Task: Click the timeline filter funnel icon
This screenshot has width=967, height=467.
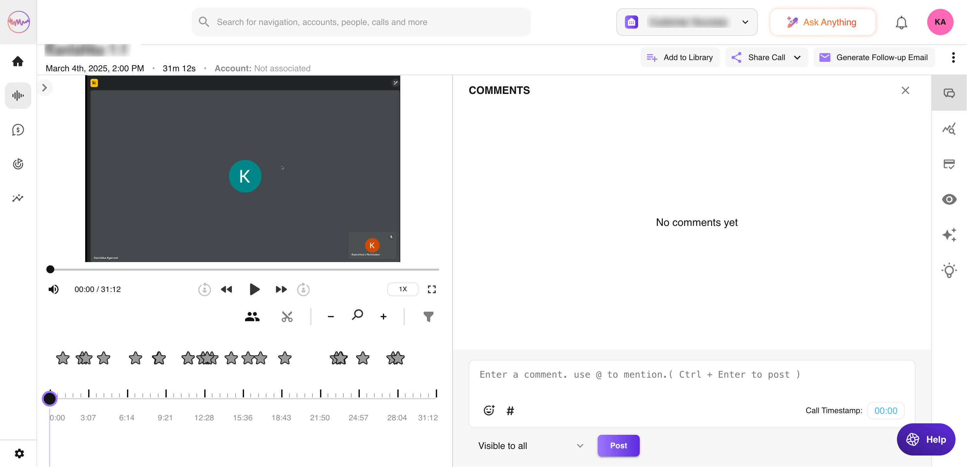Action: (428, 317)
